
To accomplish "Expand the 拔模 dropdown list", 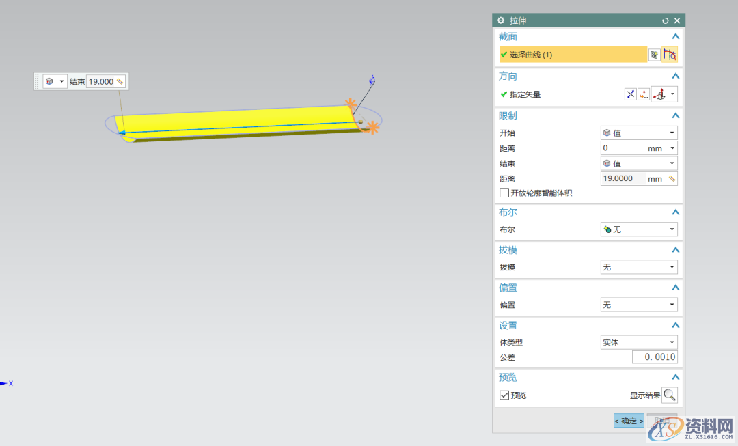I will (x=638, y=267).
